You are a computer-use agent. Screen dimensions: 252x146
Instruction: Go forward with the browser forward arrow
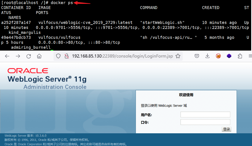tap(18, 56)
